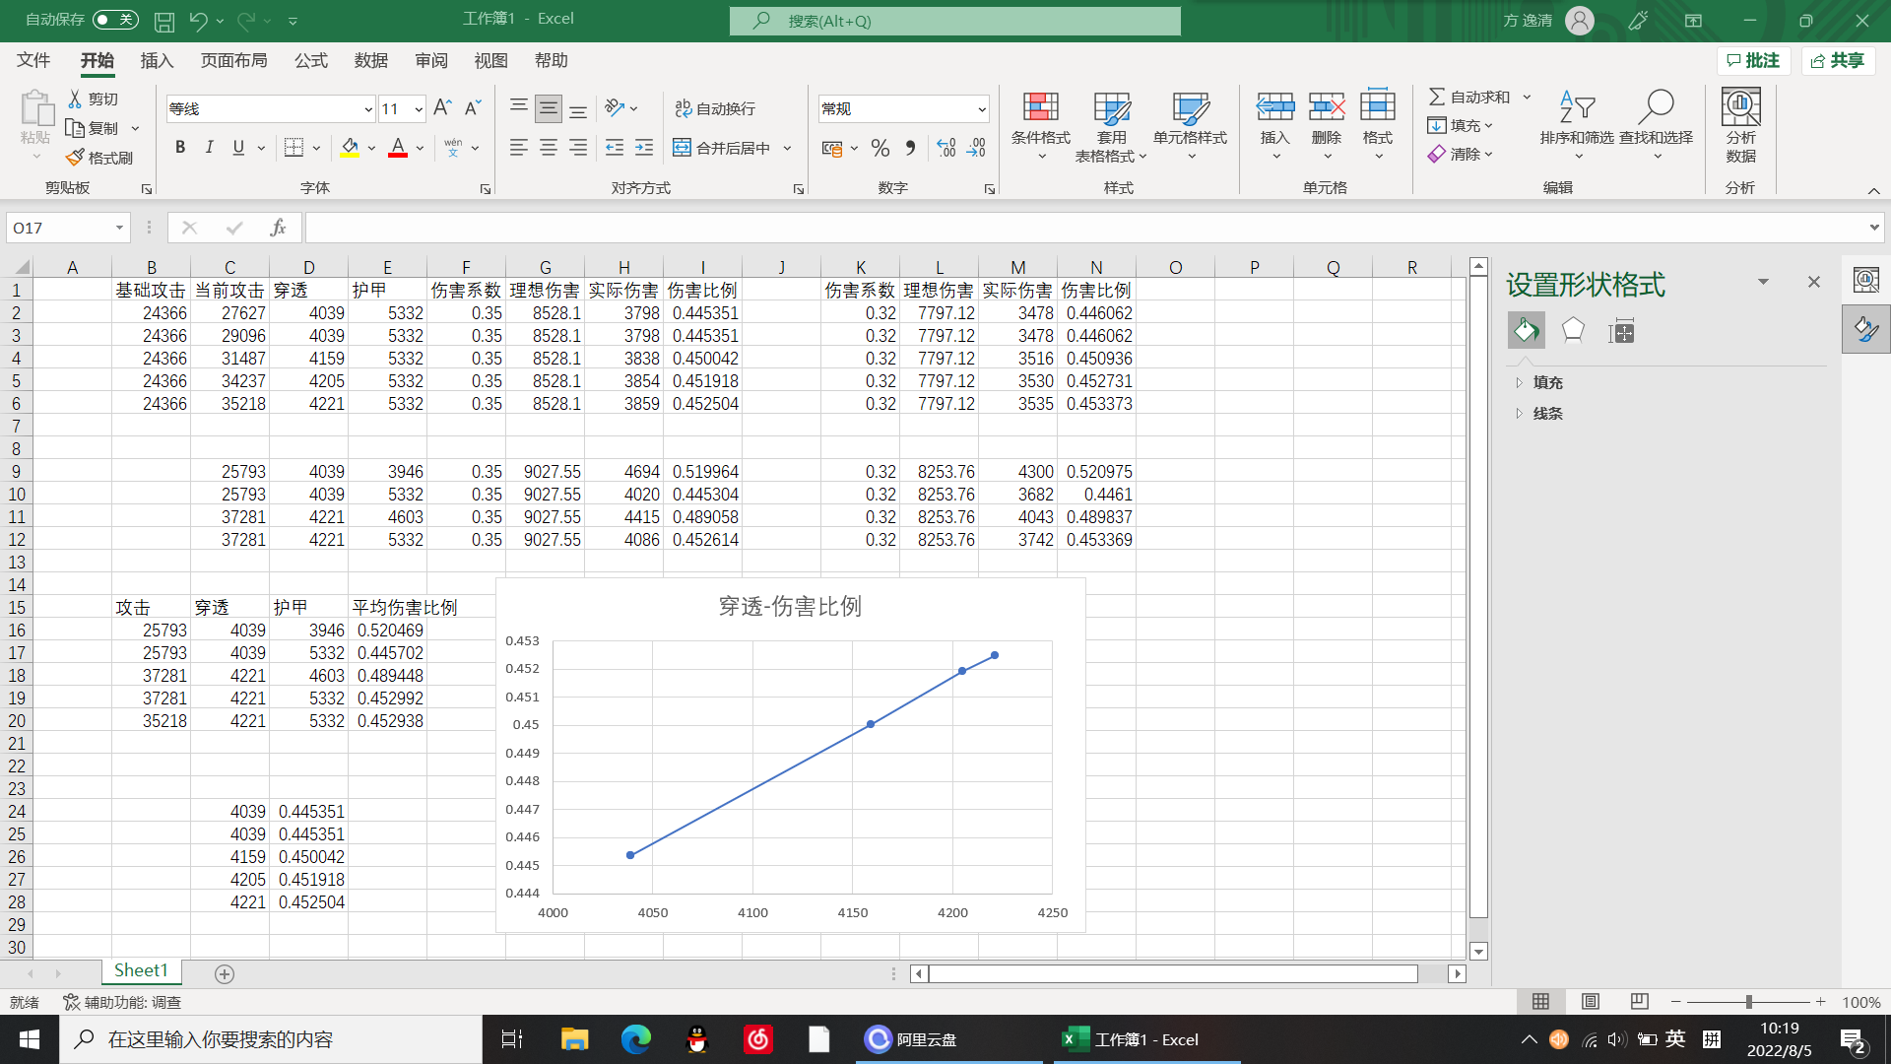Click the Insert cells (插入) icon
Screen dimensions: 1891x1064
pyautogui.click(x=1274, y=106)
